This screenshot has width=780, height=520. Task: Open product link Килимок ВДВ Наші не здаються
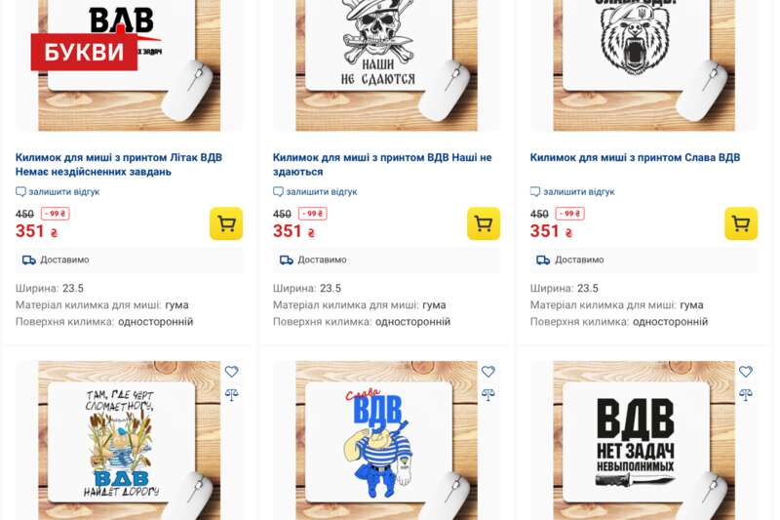coord(382,165)
